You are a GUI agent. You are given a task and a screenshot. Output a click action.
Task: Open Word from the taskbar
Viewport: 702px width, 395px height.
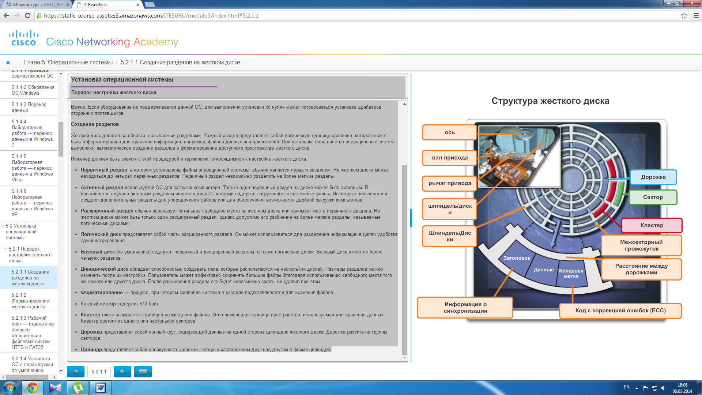click(x=101, y=388)
